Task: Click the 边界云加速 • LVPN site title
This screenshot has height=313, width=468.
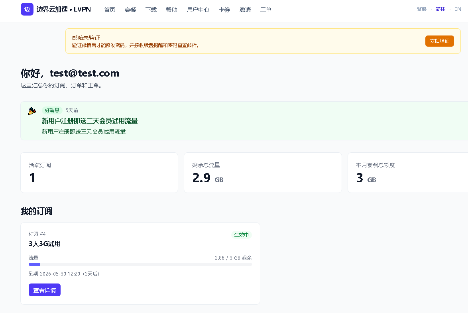Action: 63,9
